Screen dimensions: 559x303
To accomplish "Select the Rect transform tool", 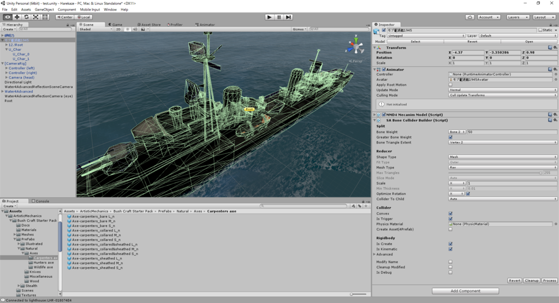I will coord(45,17).
